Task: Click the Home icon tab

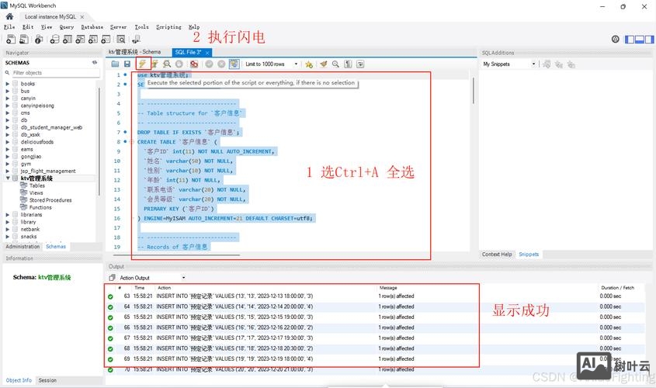Action: (9, 16)
